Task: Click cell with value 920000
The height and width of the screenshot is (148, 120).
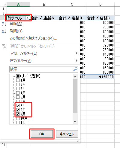Action: [x=100, y=72]
